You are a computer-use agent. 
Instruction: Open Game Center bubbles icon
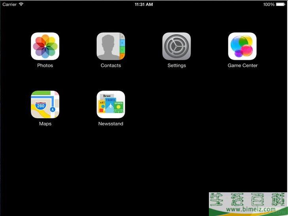click(x=242, y=46)
